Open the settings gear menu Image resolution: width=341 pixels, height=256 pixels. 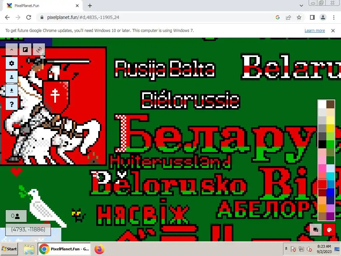(x=12, y=63)
